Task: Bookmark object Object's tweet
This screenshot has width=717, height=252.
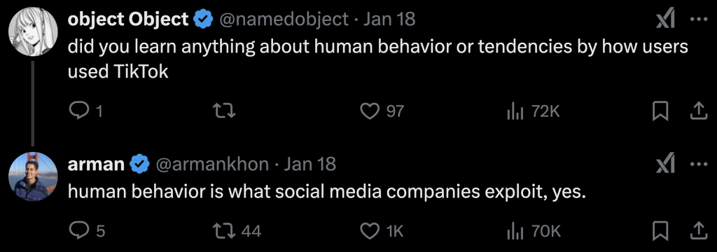Action: tap(660, 111)
